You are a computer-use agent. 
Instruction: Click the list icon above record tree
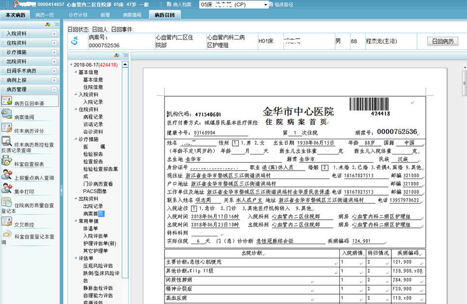(x=125, y=55)
